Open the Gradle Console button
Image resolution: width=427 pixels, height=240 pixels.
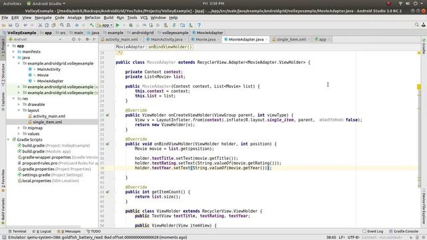404,231
